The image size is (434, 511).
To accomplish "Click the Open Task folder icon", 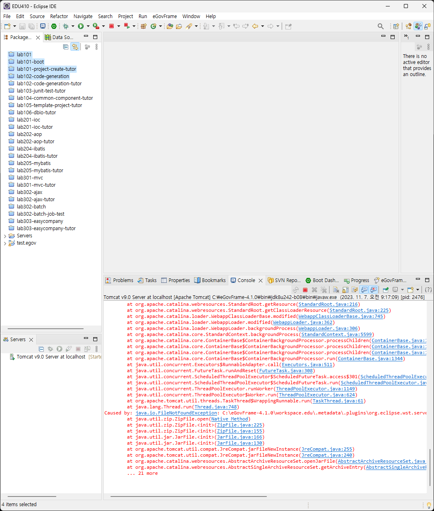I will tap(179, 26).
